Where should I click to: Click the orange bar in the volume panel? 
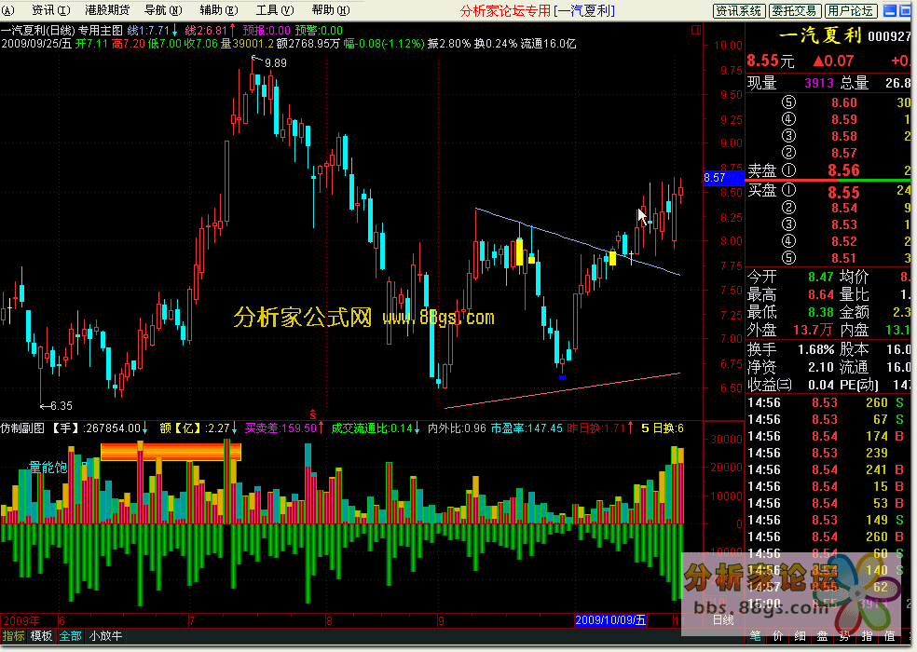coord(171,452)
